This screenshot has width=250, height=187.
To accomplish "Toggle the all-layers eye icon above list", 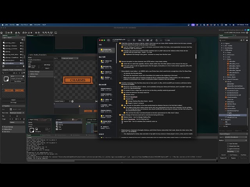I will (x=22, y=40).
